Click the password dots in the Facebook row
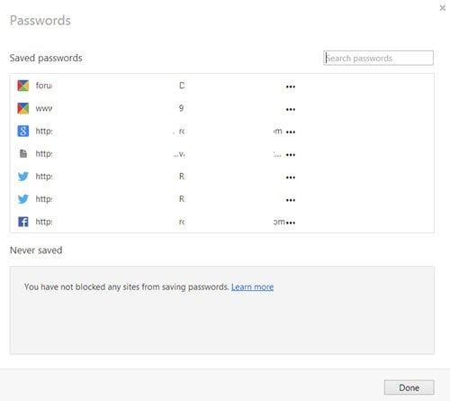450x401 pixels. pyautogui.click(x=291, y=223)
